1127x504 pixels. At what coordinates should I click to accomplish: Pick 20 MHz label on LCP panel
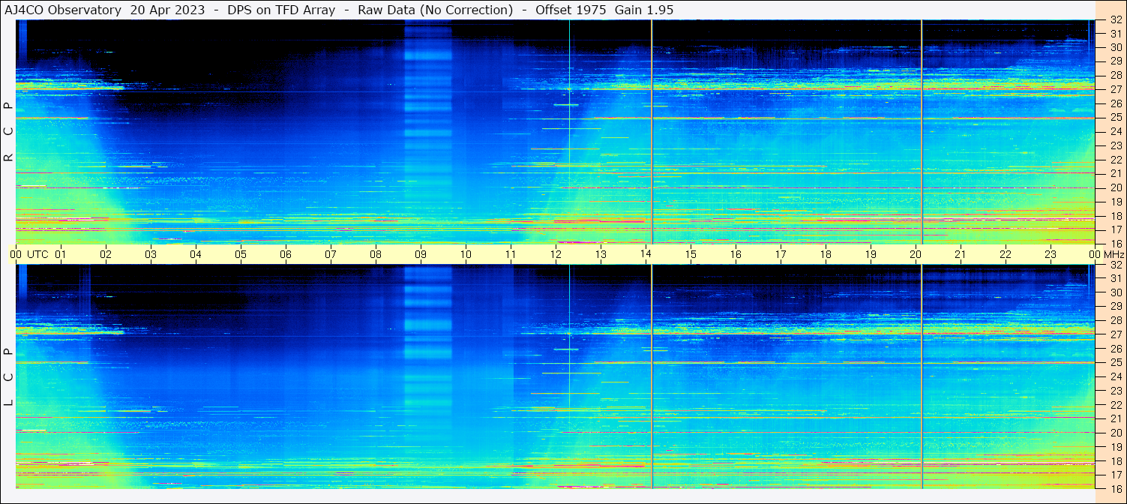[1116, 433]
